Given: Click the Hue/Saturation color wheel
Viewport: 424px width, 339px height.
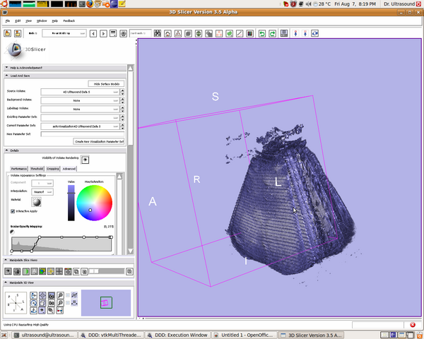Looking at the screenshot, I should (95, 203).
